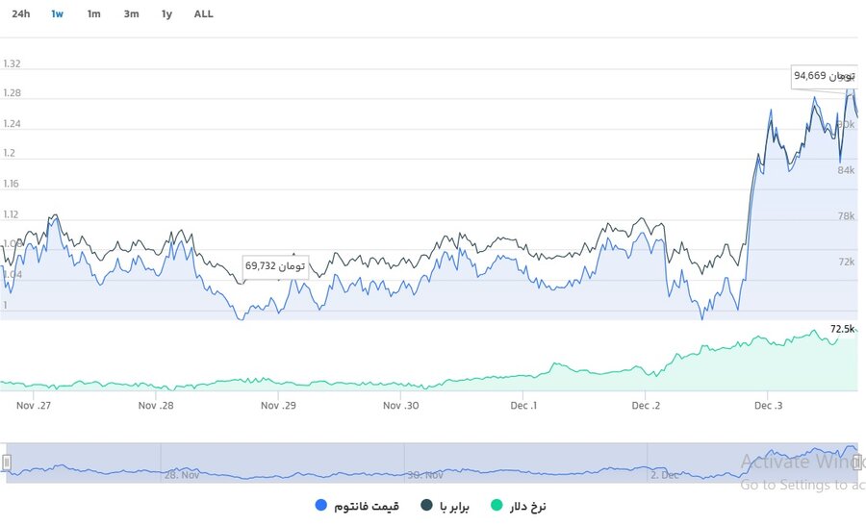Click the dark legend circle for برابر با
The width and height of the screenshot is (866, 525).
427,506
